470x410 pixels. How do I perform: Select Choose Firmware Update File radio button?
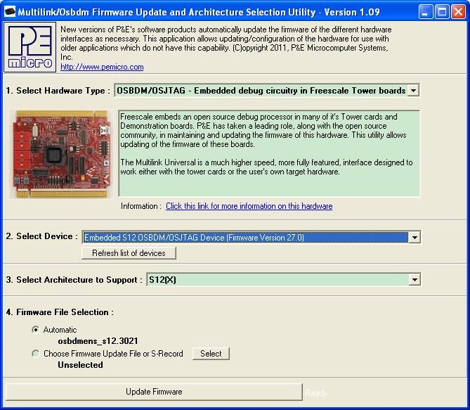[35, 354]
